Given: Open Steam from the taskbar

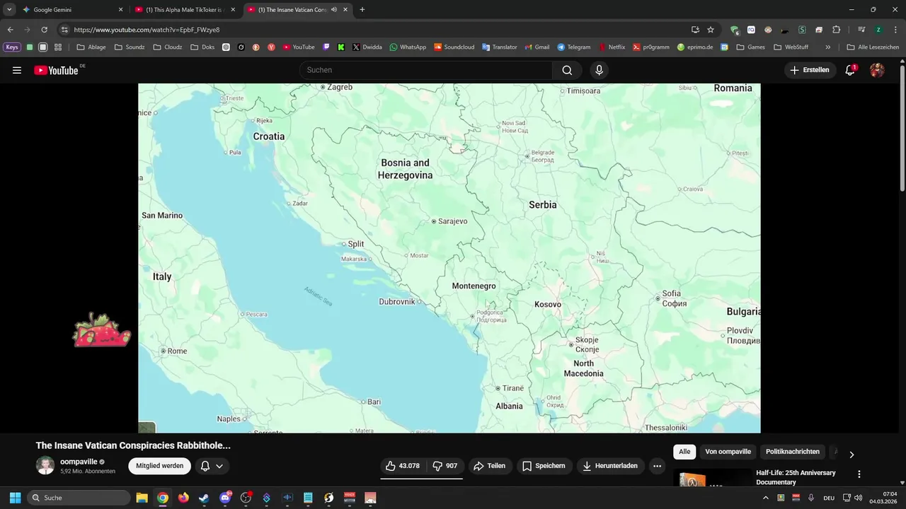Looking at the screenshot, I should 204,498.
